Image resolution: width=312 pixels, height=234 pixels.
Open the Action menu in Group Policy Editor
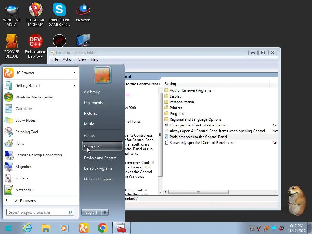pyautogui.click(x=68, y=59)
